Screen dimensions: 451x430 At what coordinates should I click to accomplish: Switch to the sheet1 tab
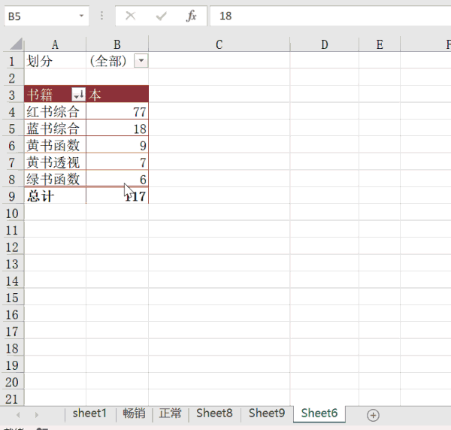(x=89, y=413)
